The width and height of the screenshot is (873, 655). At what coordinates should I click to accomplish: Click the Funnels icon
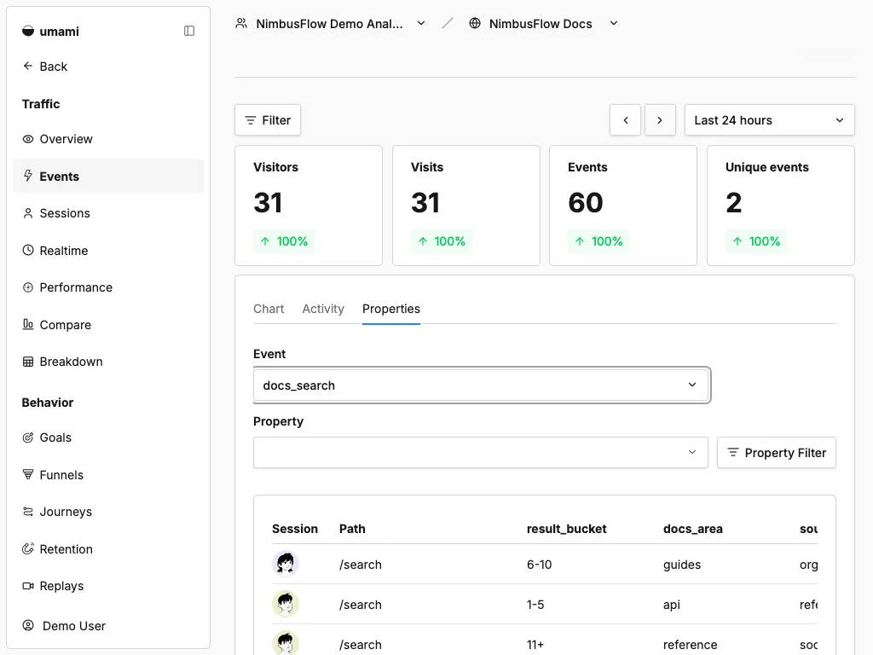click(x=28, y=474)
